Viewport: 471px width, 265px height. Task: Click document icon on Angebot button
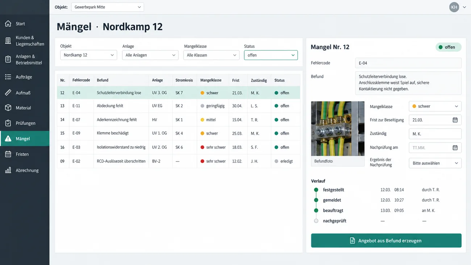pos(352,241)
